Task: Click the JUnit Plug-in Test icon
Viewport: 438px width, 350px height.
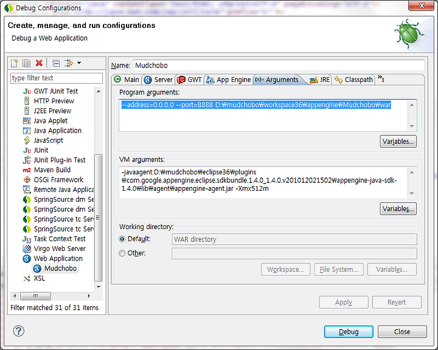Action: 27,160
